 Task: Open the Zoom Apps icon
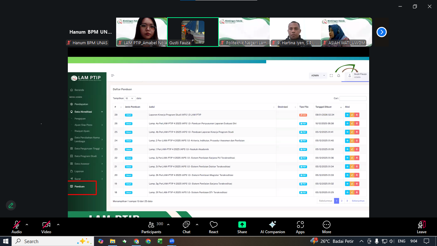coord(300,227)
